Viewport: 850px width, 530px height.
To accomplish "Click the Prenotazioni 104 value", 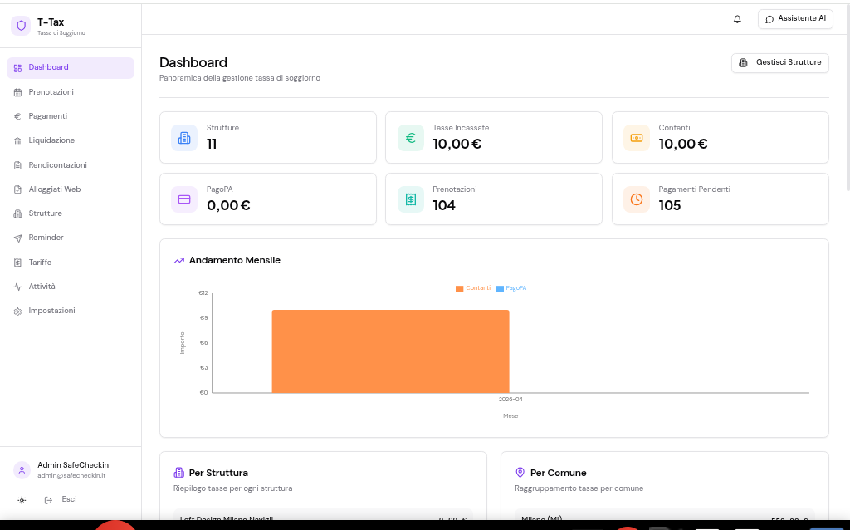I will point(444,205).
